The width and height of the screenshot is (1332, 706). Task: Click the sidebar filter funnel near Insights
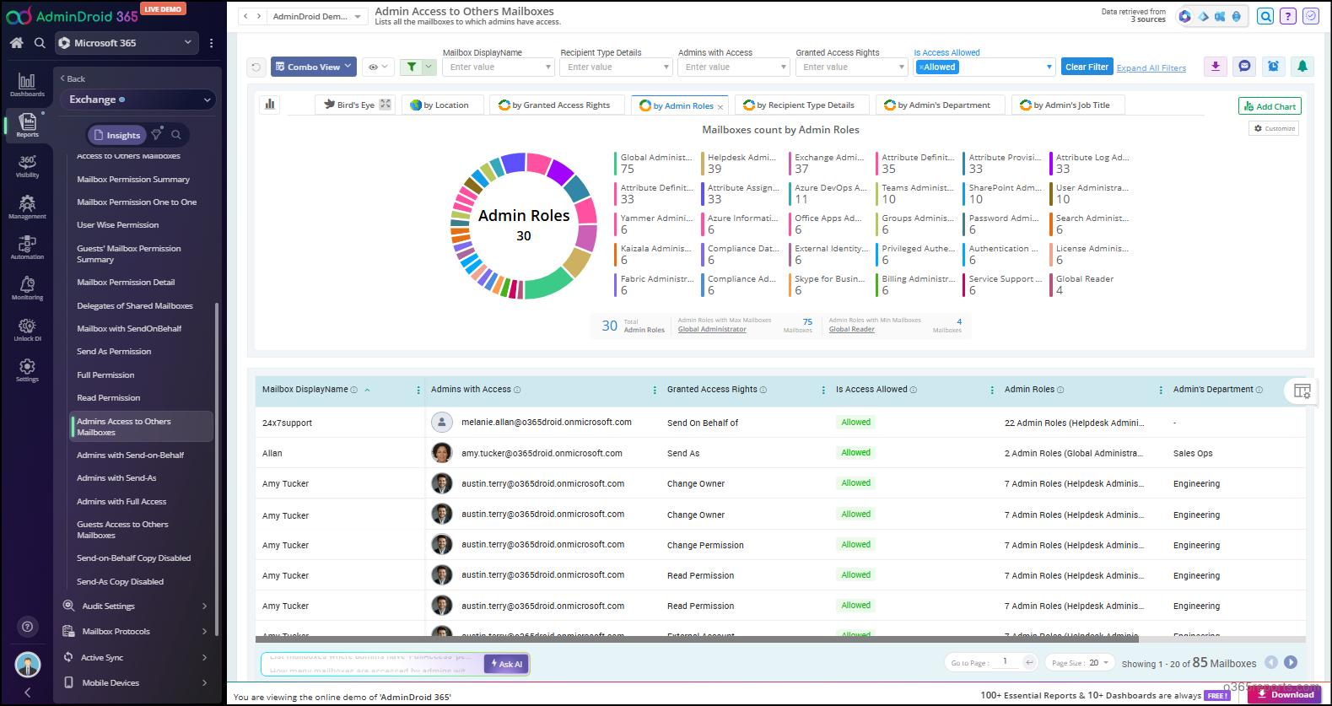click(156, 135)
